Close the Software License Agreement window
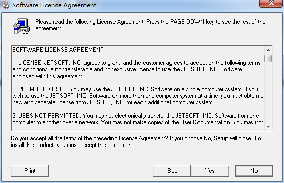 [x=271, y=3]
